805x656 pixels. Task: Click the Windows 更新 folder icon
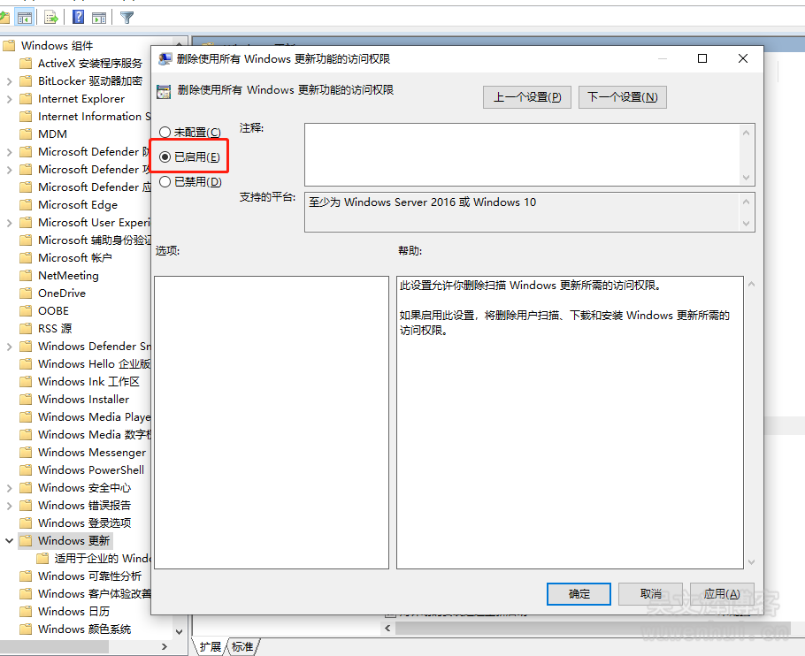coord(26,540)
